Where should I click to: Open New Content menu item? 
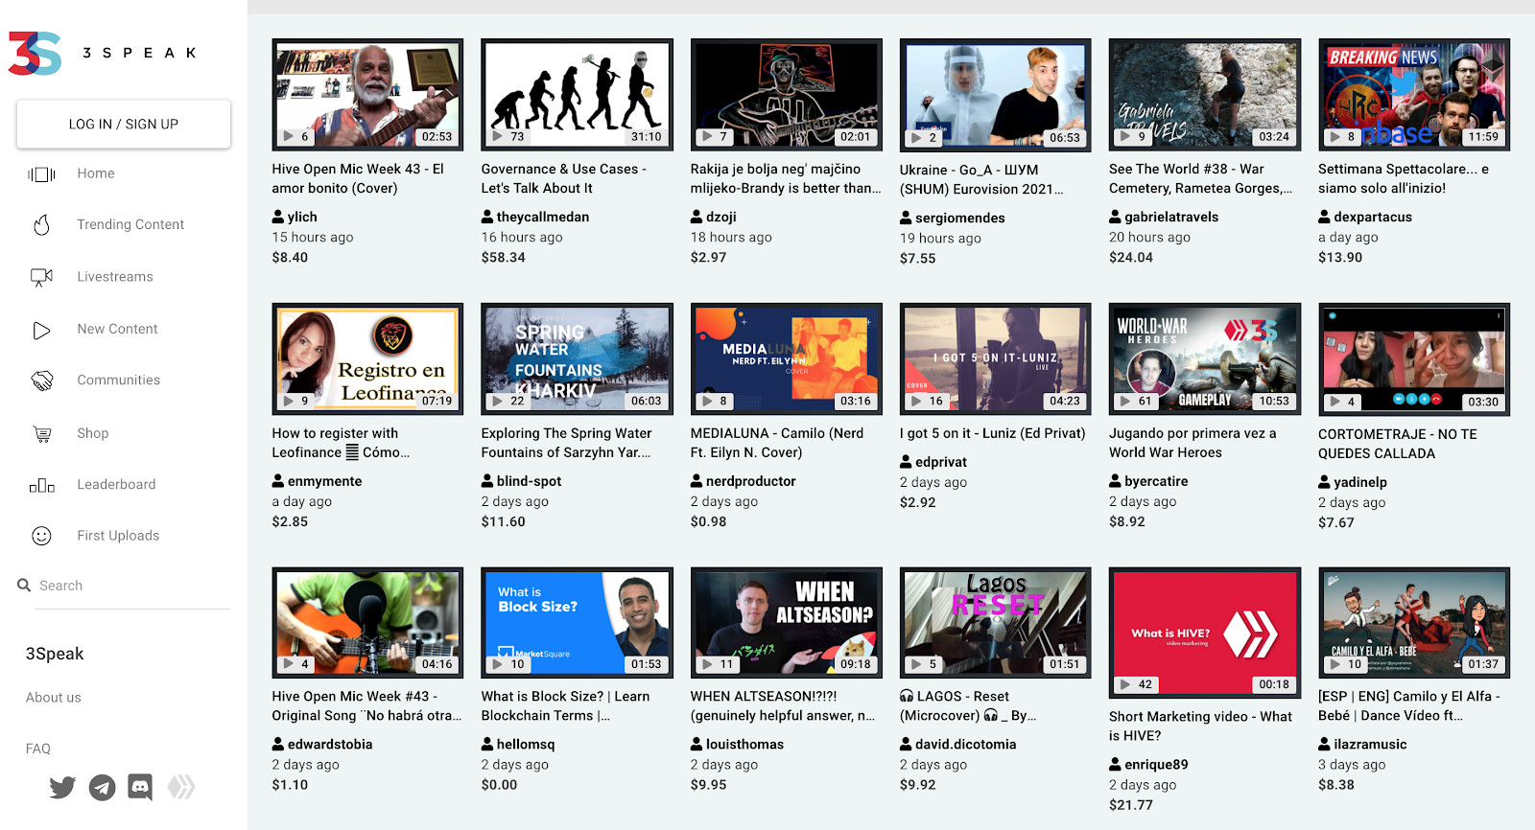(117, 329)
